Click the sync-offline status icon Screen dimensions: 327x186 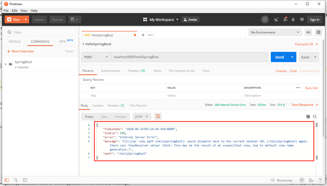pyautogui.click(x=265, y=19)
